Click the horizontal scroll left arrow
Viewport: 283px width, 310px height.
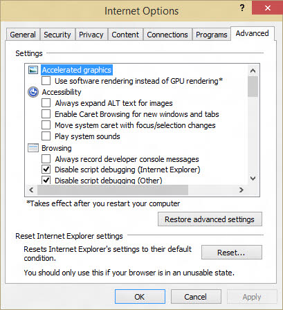pyautogui.click(x=31, y=190)
